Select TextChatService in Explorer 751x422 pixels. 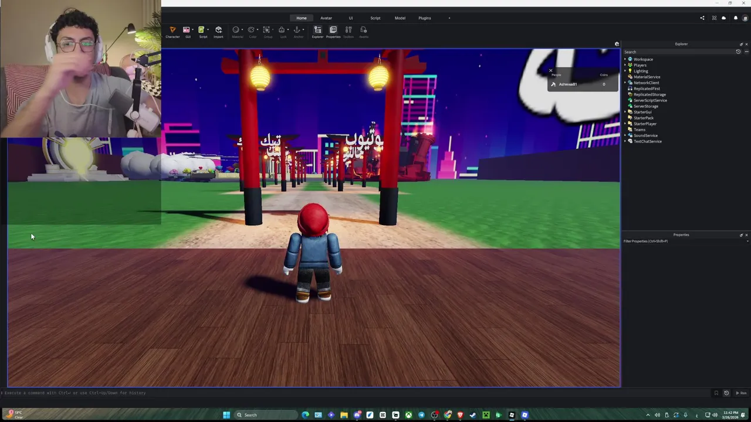tap(647, 141)
